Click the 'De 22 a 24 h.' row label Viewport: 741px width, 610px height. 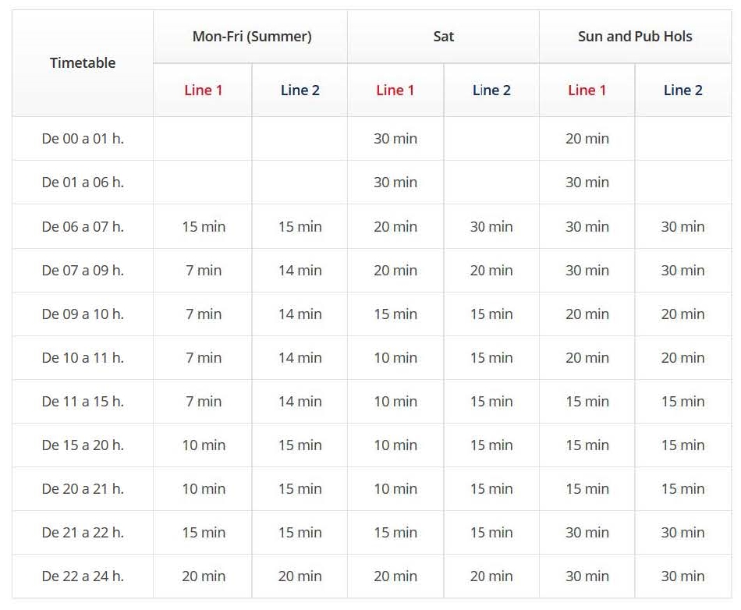(x=82, y=576)
